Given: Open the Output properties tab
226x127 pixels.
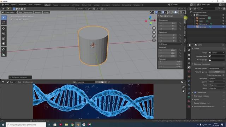Looking at the screenshot, I should [189, 59].
